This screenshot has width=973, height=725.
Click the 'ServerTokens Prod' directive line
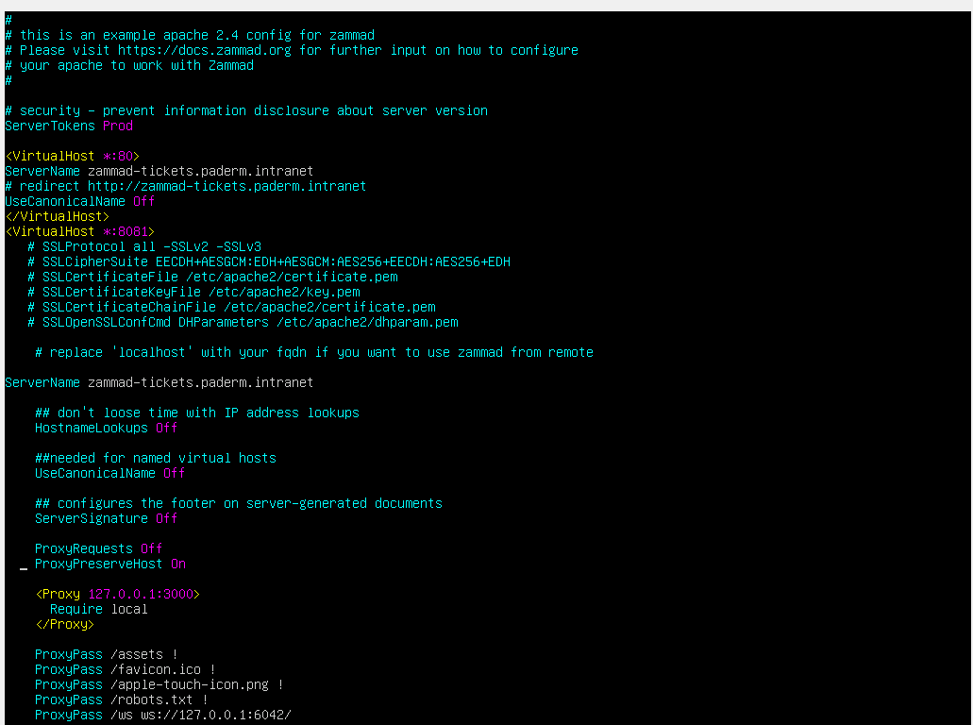[69, 126]
